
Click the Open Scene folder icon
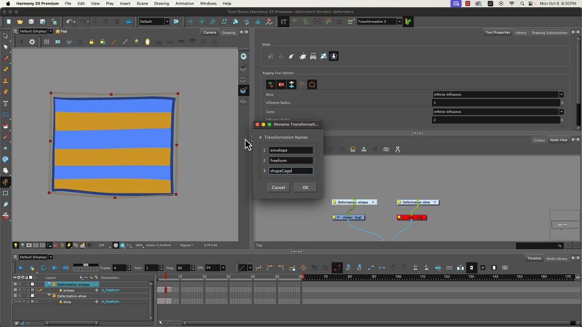[20, 21]
